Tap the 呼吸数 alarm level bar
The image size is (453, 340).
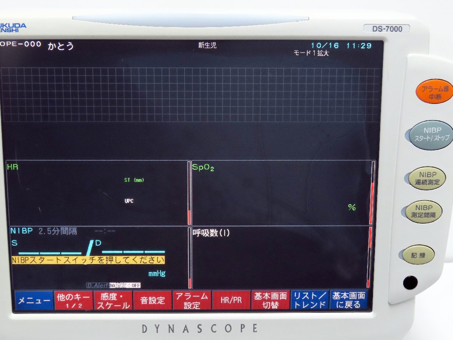tap(369, 257)
